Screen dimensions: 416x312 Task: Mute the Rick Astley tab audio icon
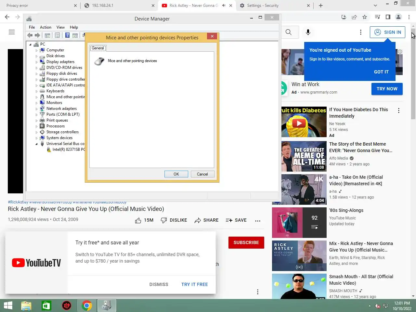(x=224, y=6)
